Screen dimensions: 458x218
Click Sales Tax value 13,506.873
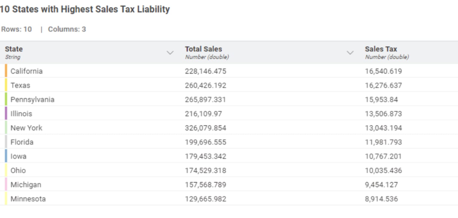[x=383, y=114]
